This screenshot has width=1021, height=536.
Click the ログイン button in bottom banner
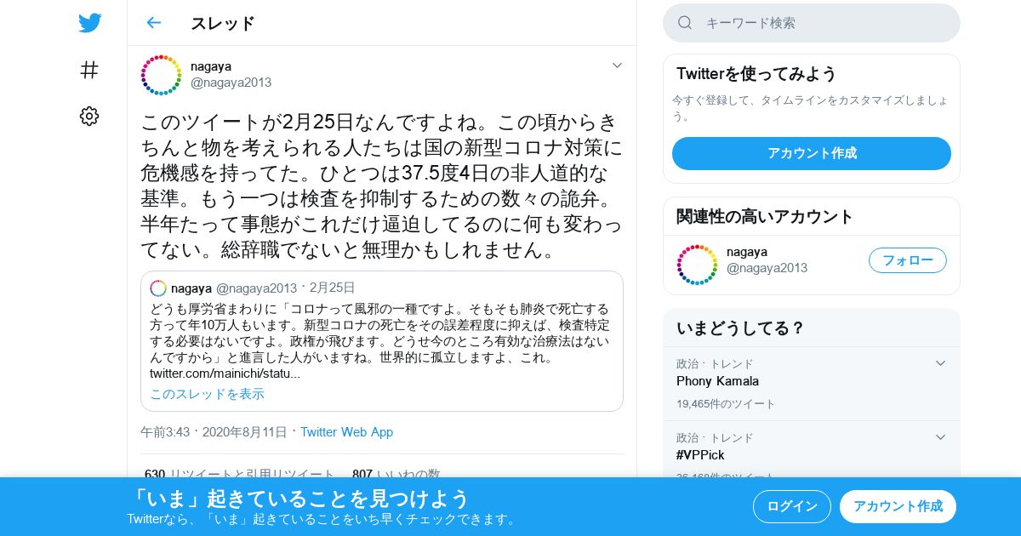(x=792, y=506)
